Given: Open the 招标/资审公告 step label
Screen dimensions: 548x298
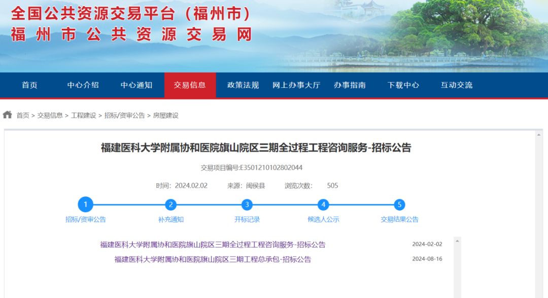Looking at the screenshot, I should point(86,220).
